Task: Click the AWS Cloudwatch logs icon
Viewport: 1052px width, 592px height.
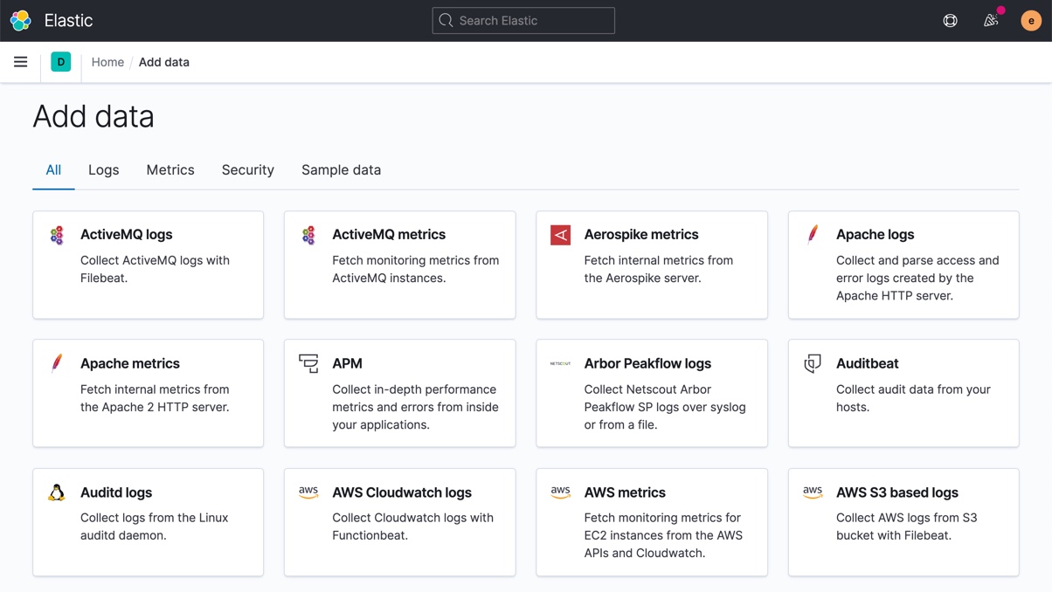Action: pyautogui.click(x=308, y=492)
